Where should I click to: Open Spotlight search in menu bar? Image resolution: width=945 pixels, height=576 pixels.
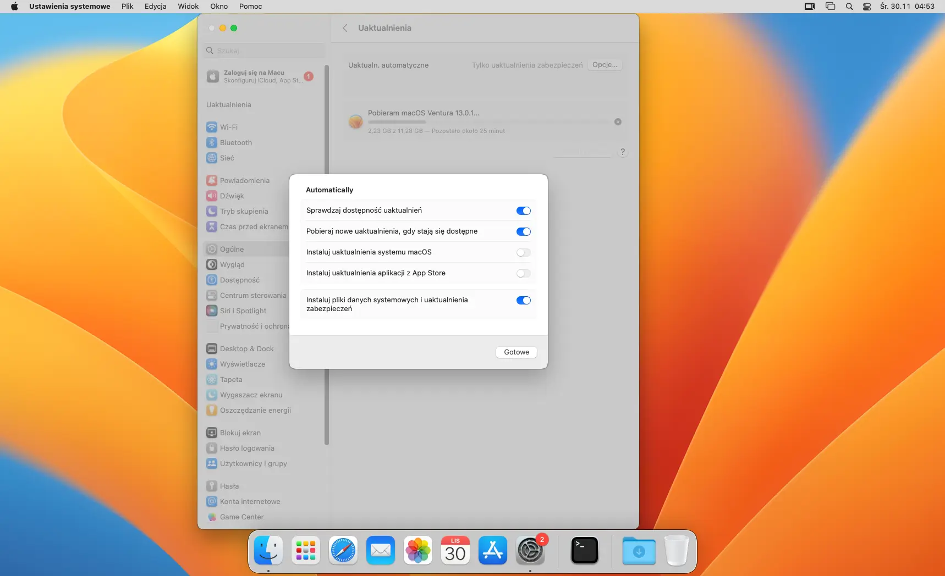(849, 7)
